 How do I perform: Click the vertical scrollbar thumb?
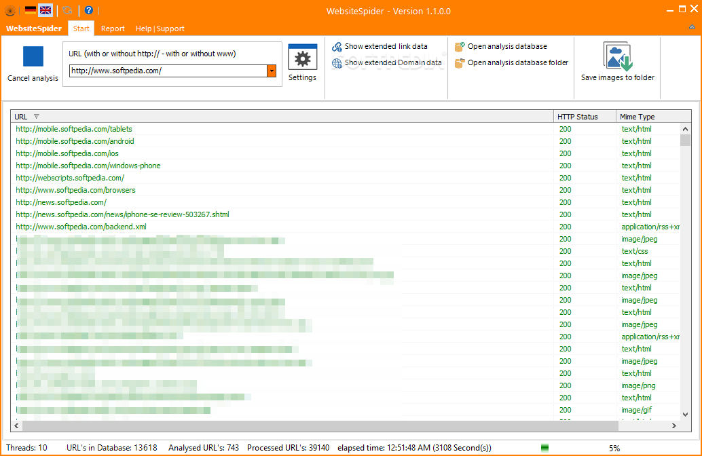685,140
